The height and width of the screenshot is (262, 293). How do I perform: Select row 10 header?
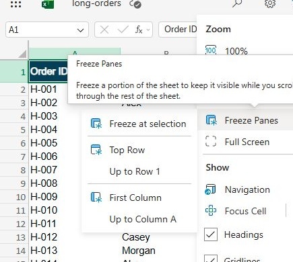[x=14, y=197]
